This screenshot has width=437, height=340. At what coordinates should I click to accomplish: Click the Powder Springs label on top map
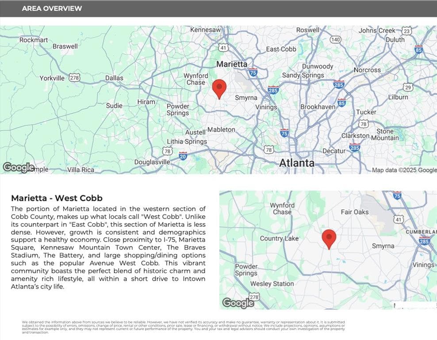(x=178, y=110)
